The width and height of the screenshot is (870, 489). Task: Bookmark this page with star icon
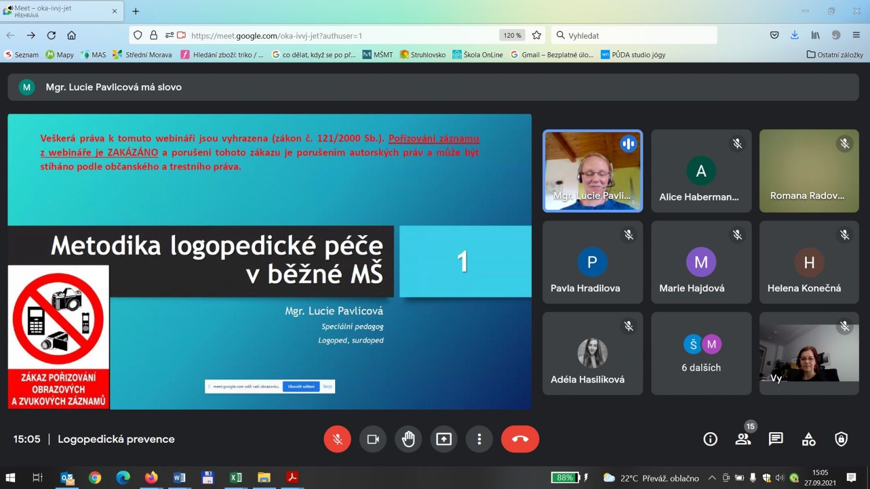(536, 35)
